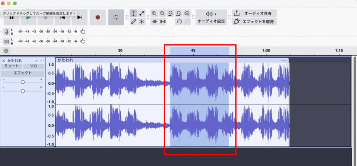Click the track pan slider handle
The width and height of the screenshot is (357, 166).
(22, 91)
